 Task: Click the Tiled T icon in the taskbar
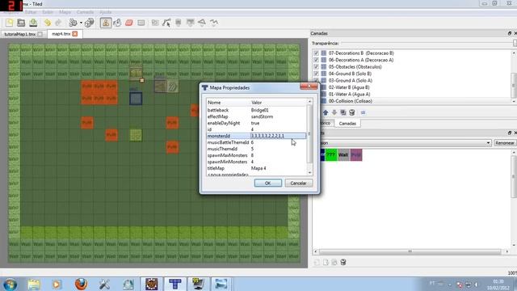(x=175, y=284)
